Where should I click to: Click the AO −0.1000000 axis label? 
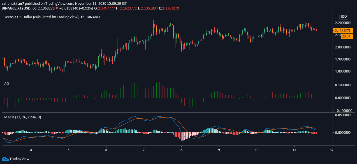pyautogui.click(x=344, y=111)
